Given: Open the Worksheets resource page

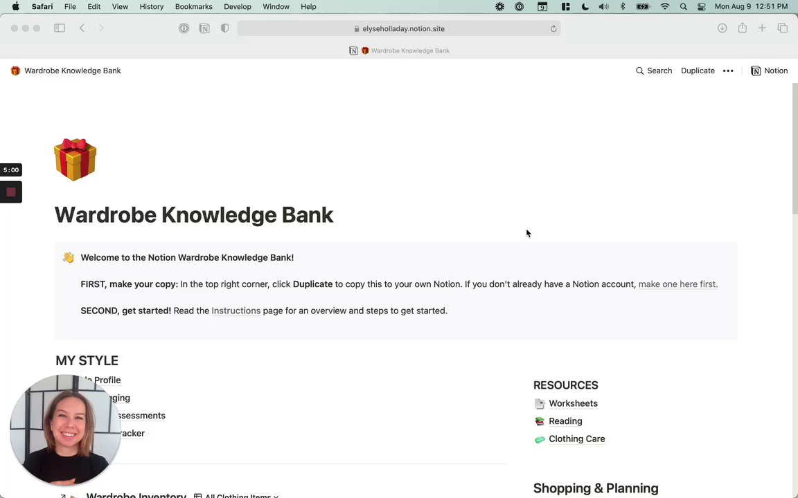Looking at the screenshot, I should point(573,403).
